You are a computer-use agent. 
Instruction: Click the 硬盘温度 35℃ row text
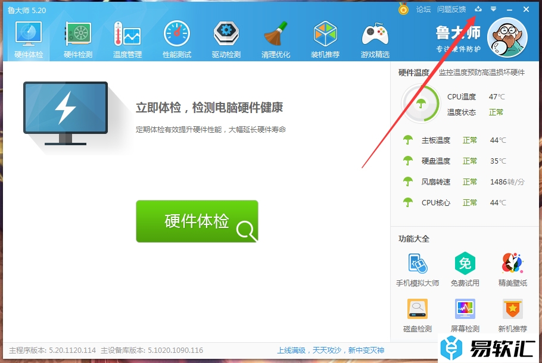(x=463, y=161)
